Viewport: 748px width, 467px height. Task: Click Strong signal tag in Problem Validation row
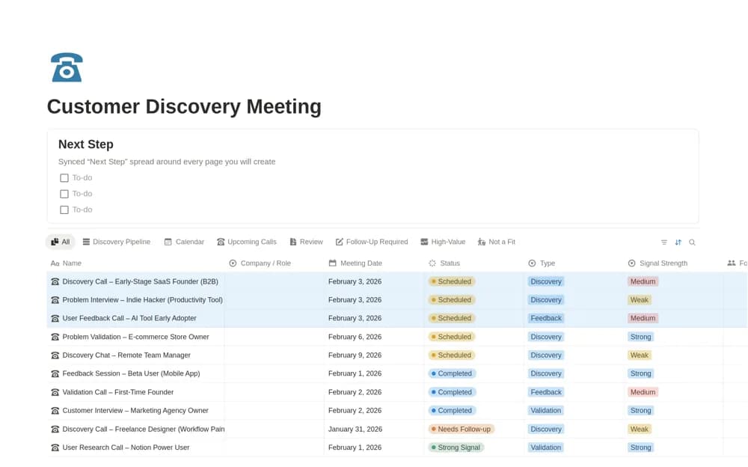pos(640,337)
